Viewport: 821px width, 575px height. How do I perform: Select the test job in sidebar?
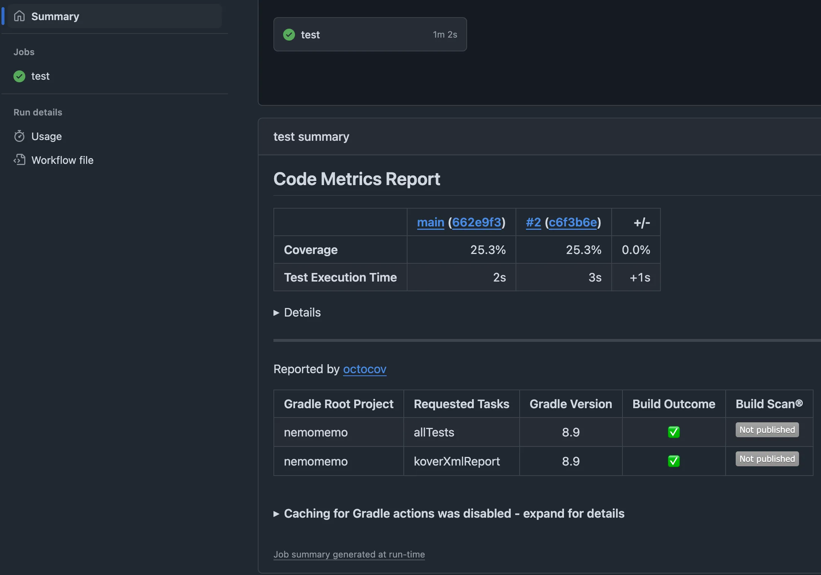(x=40, y=76)
